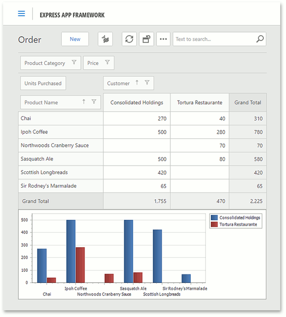Viewport: 286px width, 317px height.
Task: Open the Price filter funnel
Action: (107, 62)
